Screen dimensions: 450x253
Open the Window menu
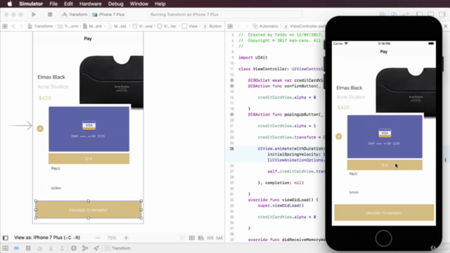coord(139,4)
